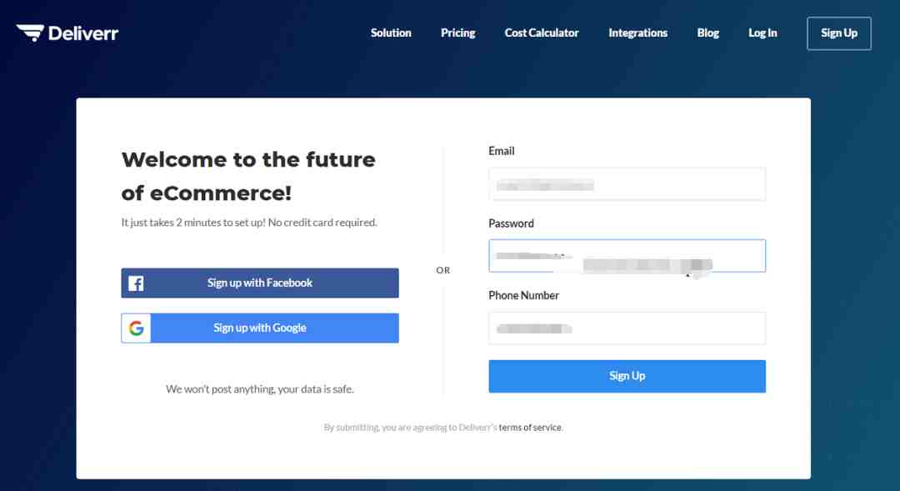Click the outlined Sign Up header button

click(838, 33)
